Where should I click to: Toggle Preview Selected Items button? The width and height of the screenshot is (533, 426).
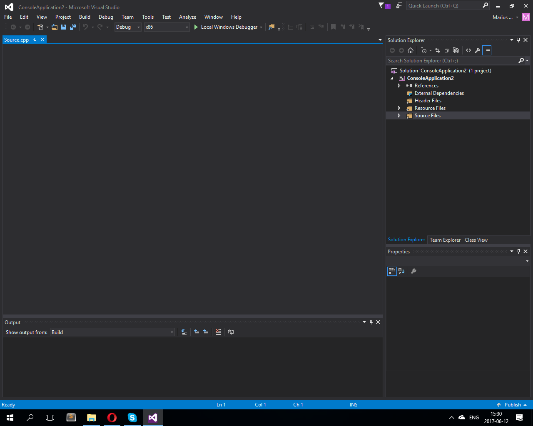[487, 50]
